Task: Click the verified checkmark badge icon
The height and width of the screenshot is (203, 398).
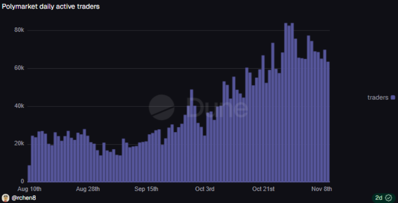Action: click(x=389, y=198)
